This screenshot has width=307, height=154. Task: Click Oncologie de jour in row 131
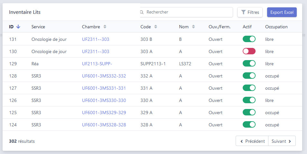(49, 39)
